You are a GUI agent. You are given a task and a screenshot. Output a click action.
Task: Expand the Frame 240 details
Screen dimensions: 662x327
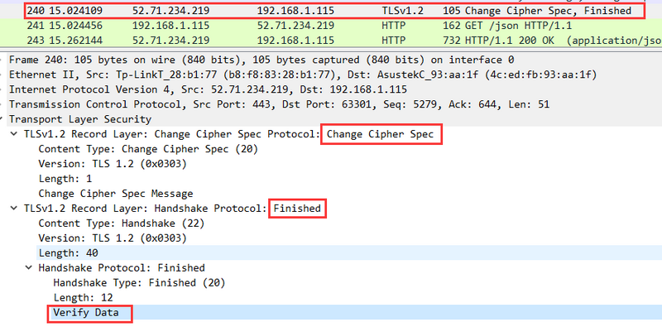tap(2, 60)
